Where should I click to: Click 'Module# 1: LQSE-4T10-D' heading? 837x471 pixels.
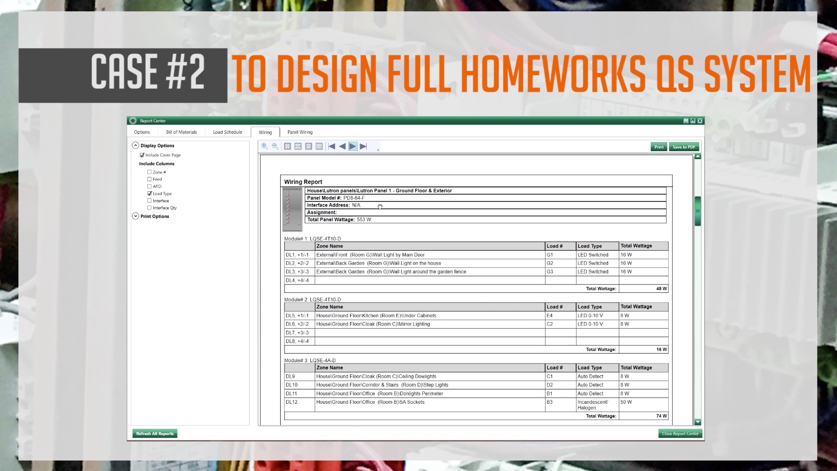(x=313, y=239)
